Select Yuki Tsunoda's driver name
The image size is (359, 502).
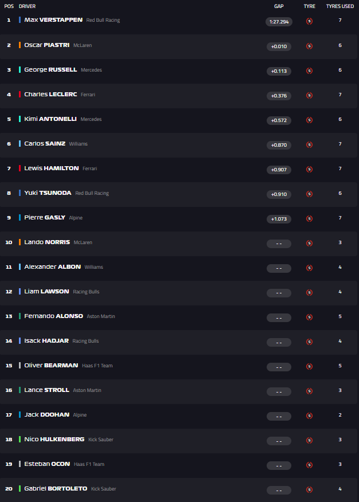coord(48,193)
